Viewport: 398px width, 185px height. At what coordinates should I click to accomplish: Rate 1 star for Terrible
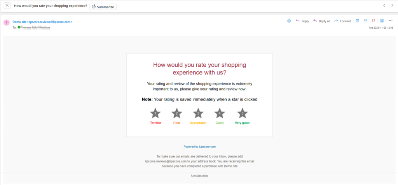155,113
